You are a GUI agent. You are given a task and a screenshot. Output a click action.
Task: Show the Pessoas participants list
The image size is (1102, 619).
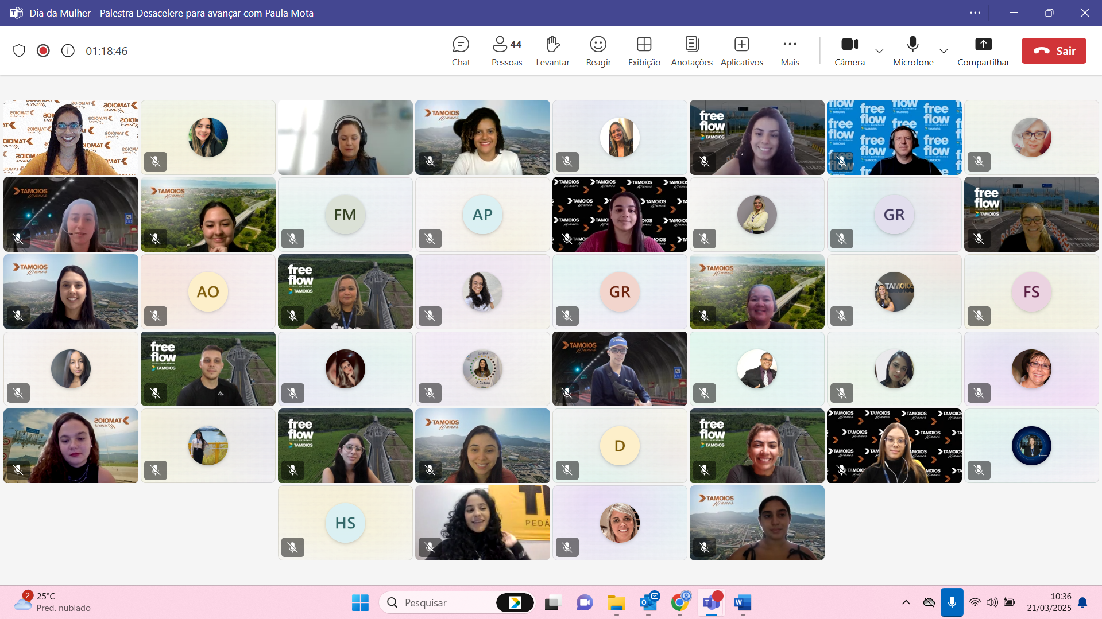tap(506, 51)
